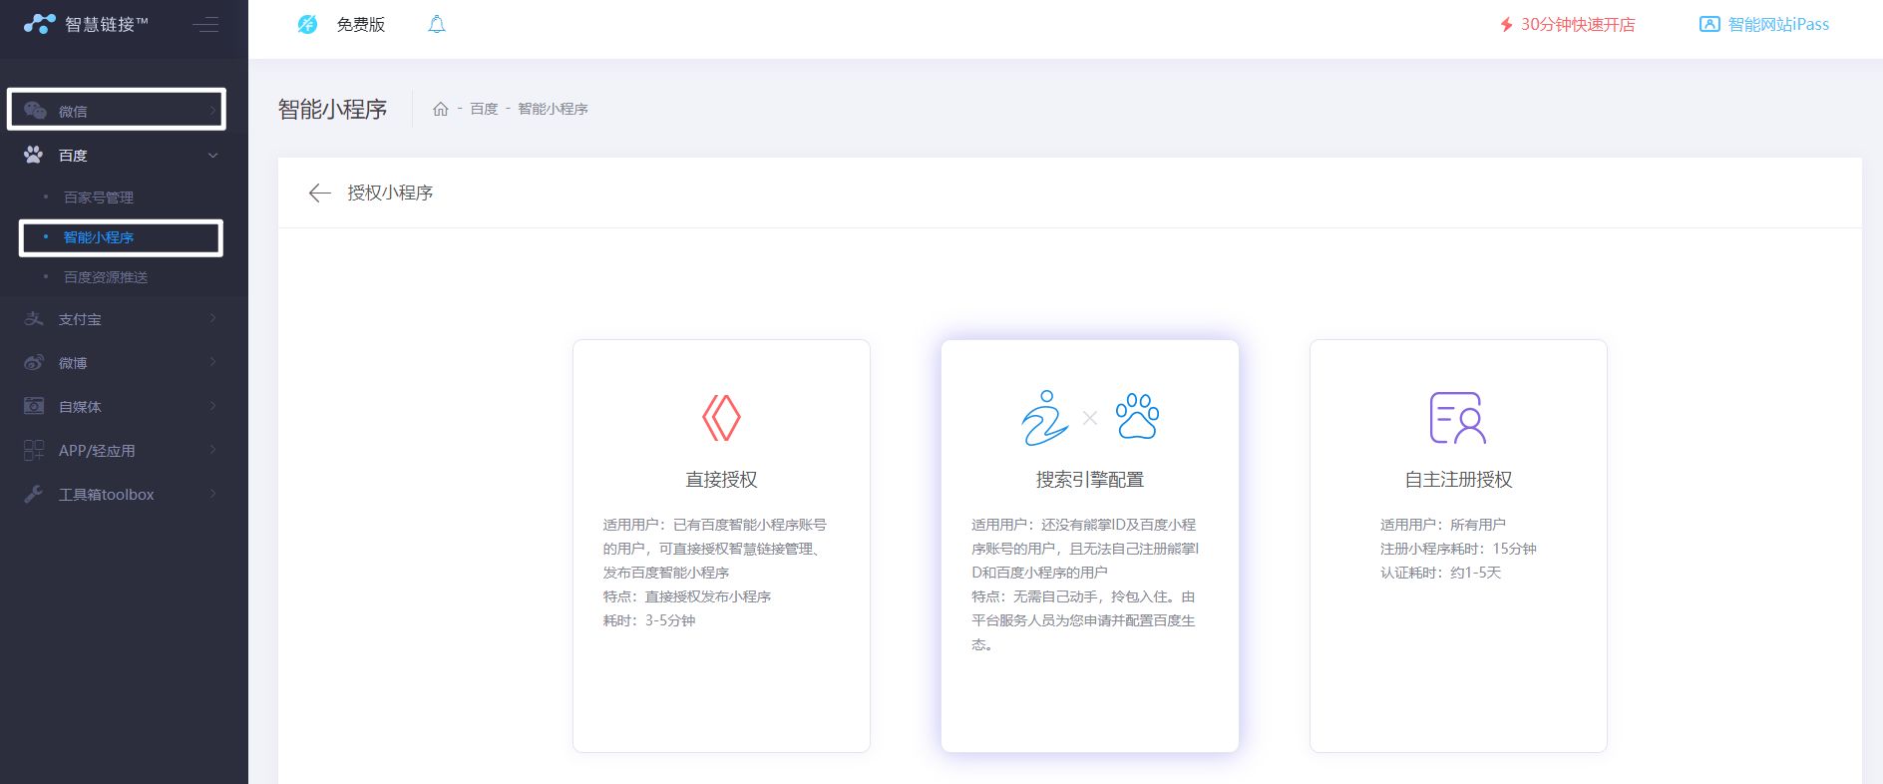The width and height of the screenshot is (1883, 784).
Task: Click the 授权小程序 header text
Action: [x=390, y=193]
